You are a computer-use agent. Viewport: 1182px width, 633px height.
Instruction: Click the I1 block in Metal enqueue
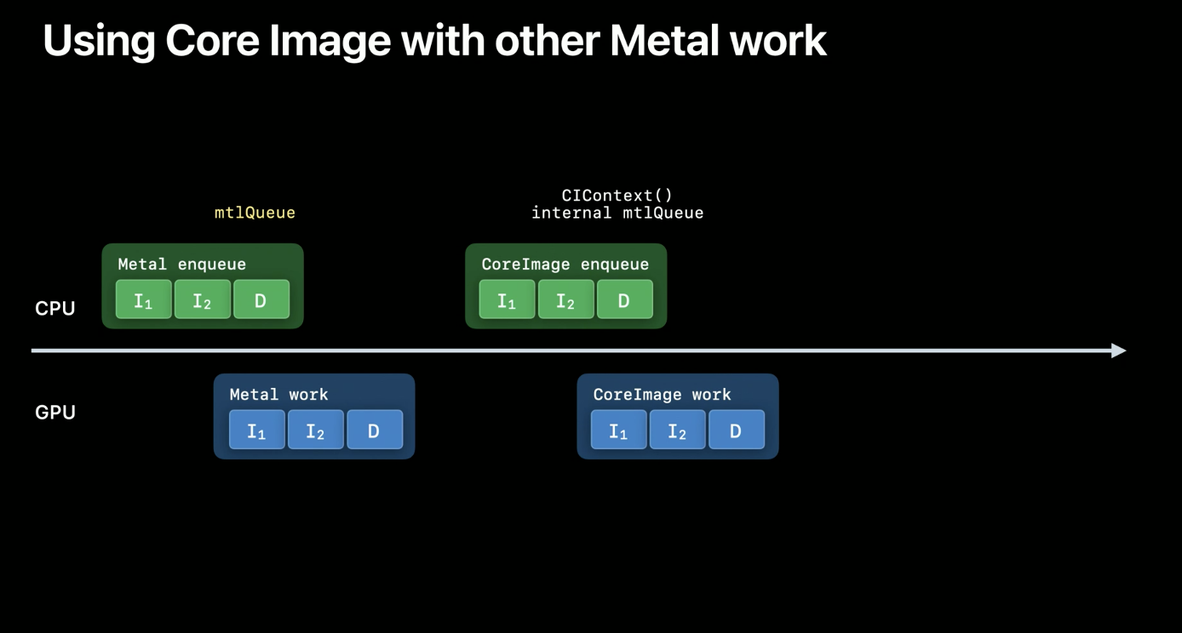pyautogui.click(x=144, y=299)
